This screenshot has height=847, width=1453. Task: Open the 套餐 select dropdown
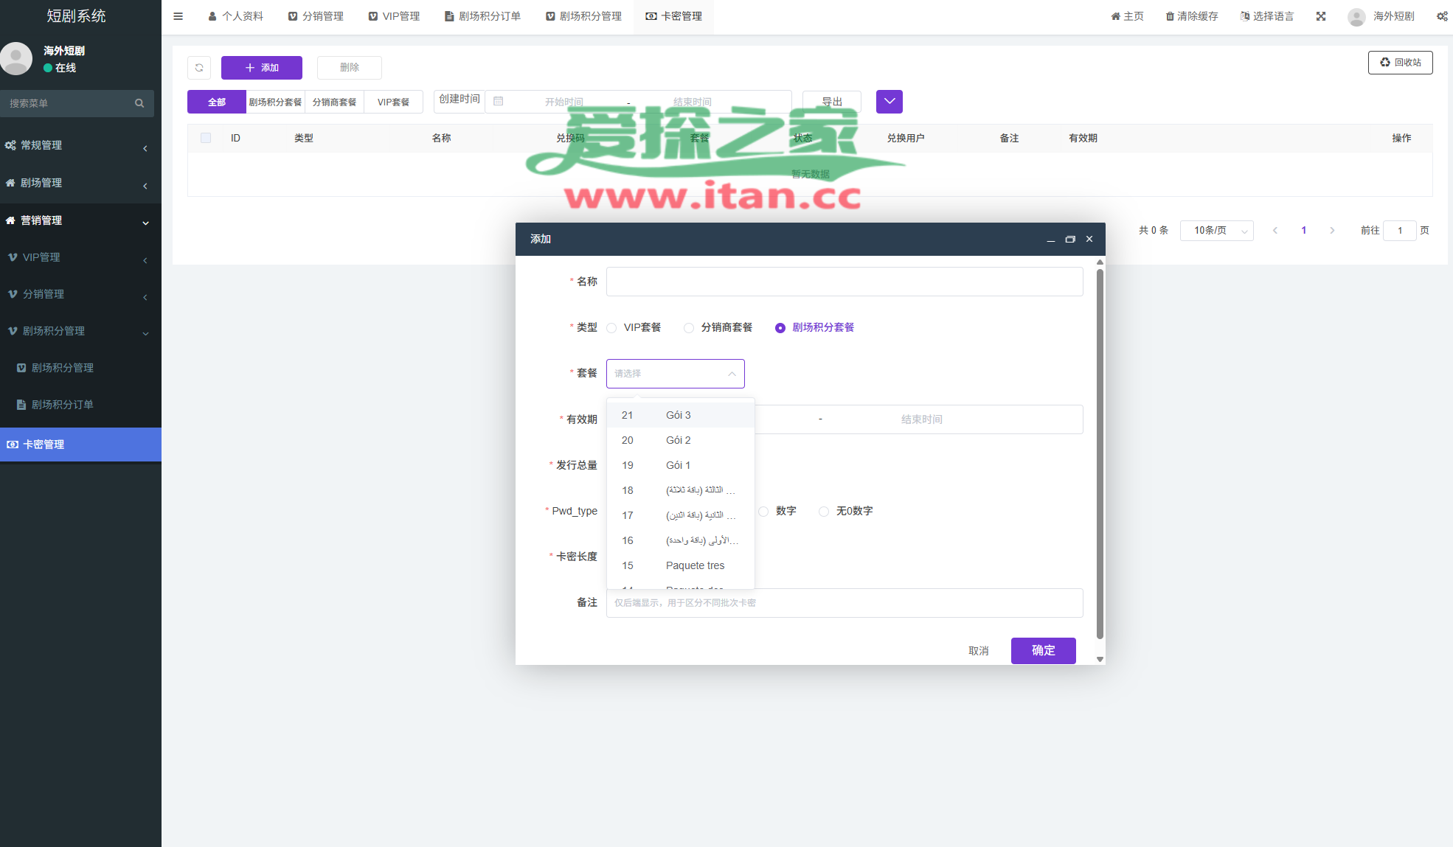pos(675,374)
